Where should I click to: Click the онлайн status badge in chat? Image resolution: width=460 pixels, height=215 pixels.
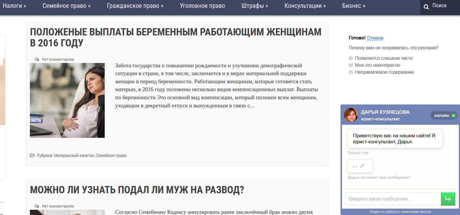point(444,115)
